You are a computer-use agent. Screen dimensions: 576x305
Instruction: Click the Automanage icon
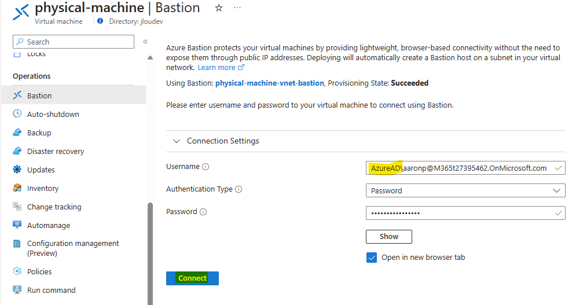17,225
